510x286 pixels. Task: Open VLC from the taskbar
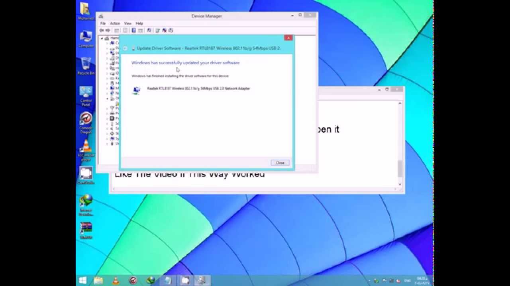pyautogui.click(x=116, y=280)
